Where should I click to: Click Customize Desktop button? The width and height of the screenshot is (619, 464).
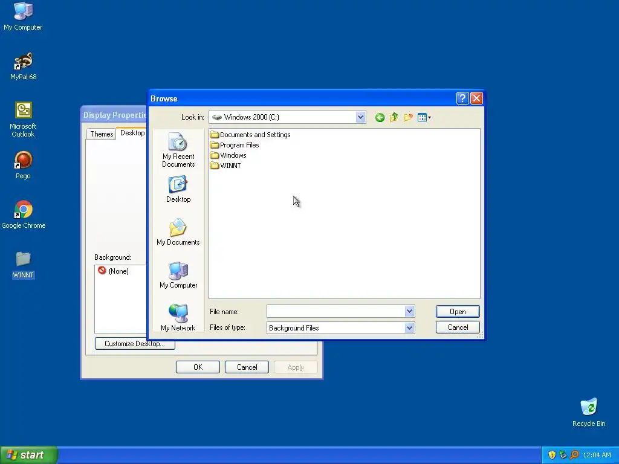tap(135, 344)
